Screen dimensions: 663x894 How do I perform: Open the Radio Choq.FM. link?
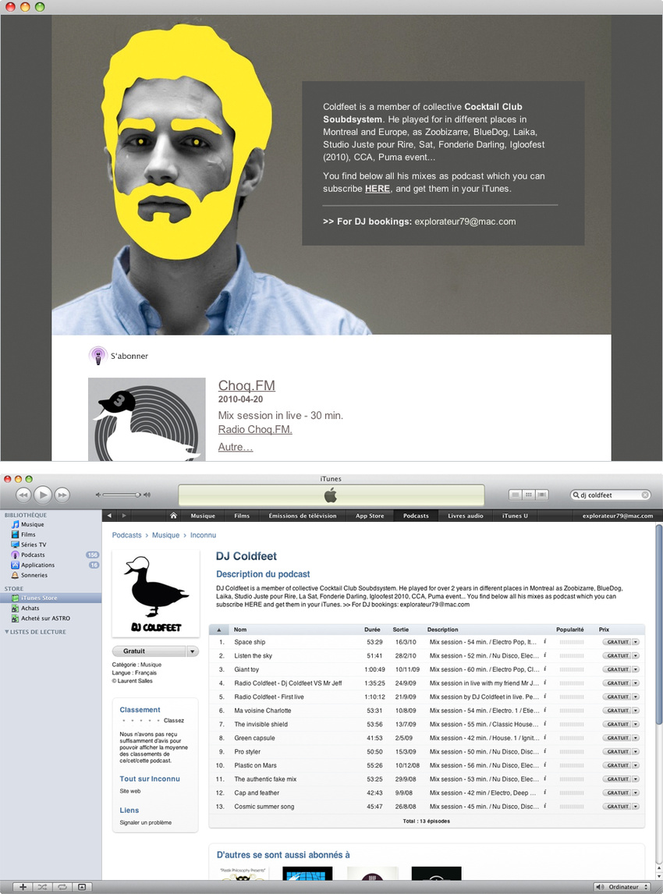pos(255,429)
